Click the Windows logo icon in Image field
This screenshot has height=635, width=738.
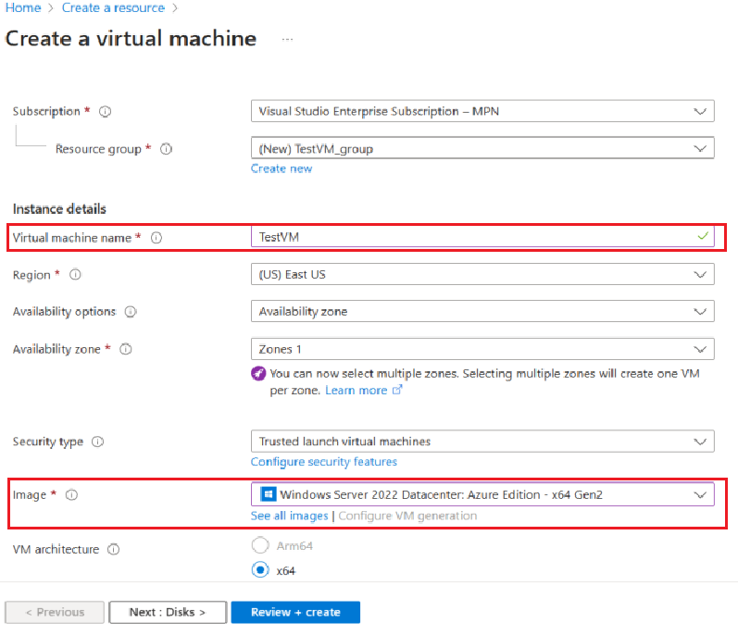(x=268, y=494)
